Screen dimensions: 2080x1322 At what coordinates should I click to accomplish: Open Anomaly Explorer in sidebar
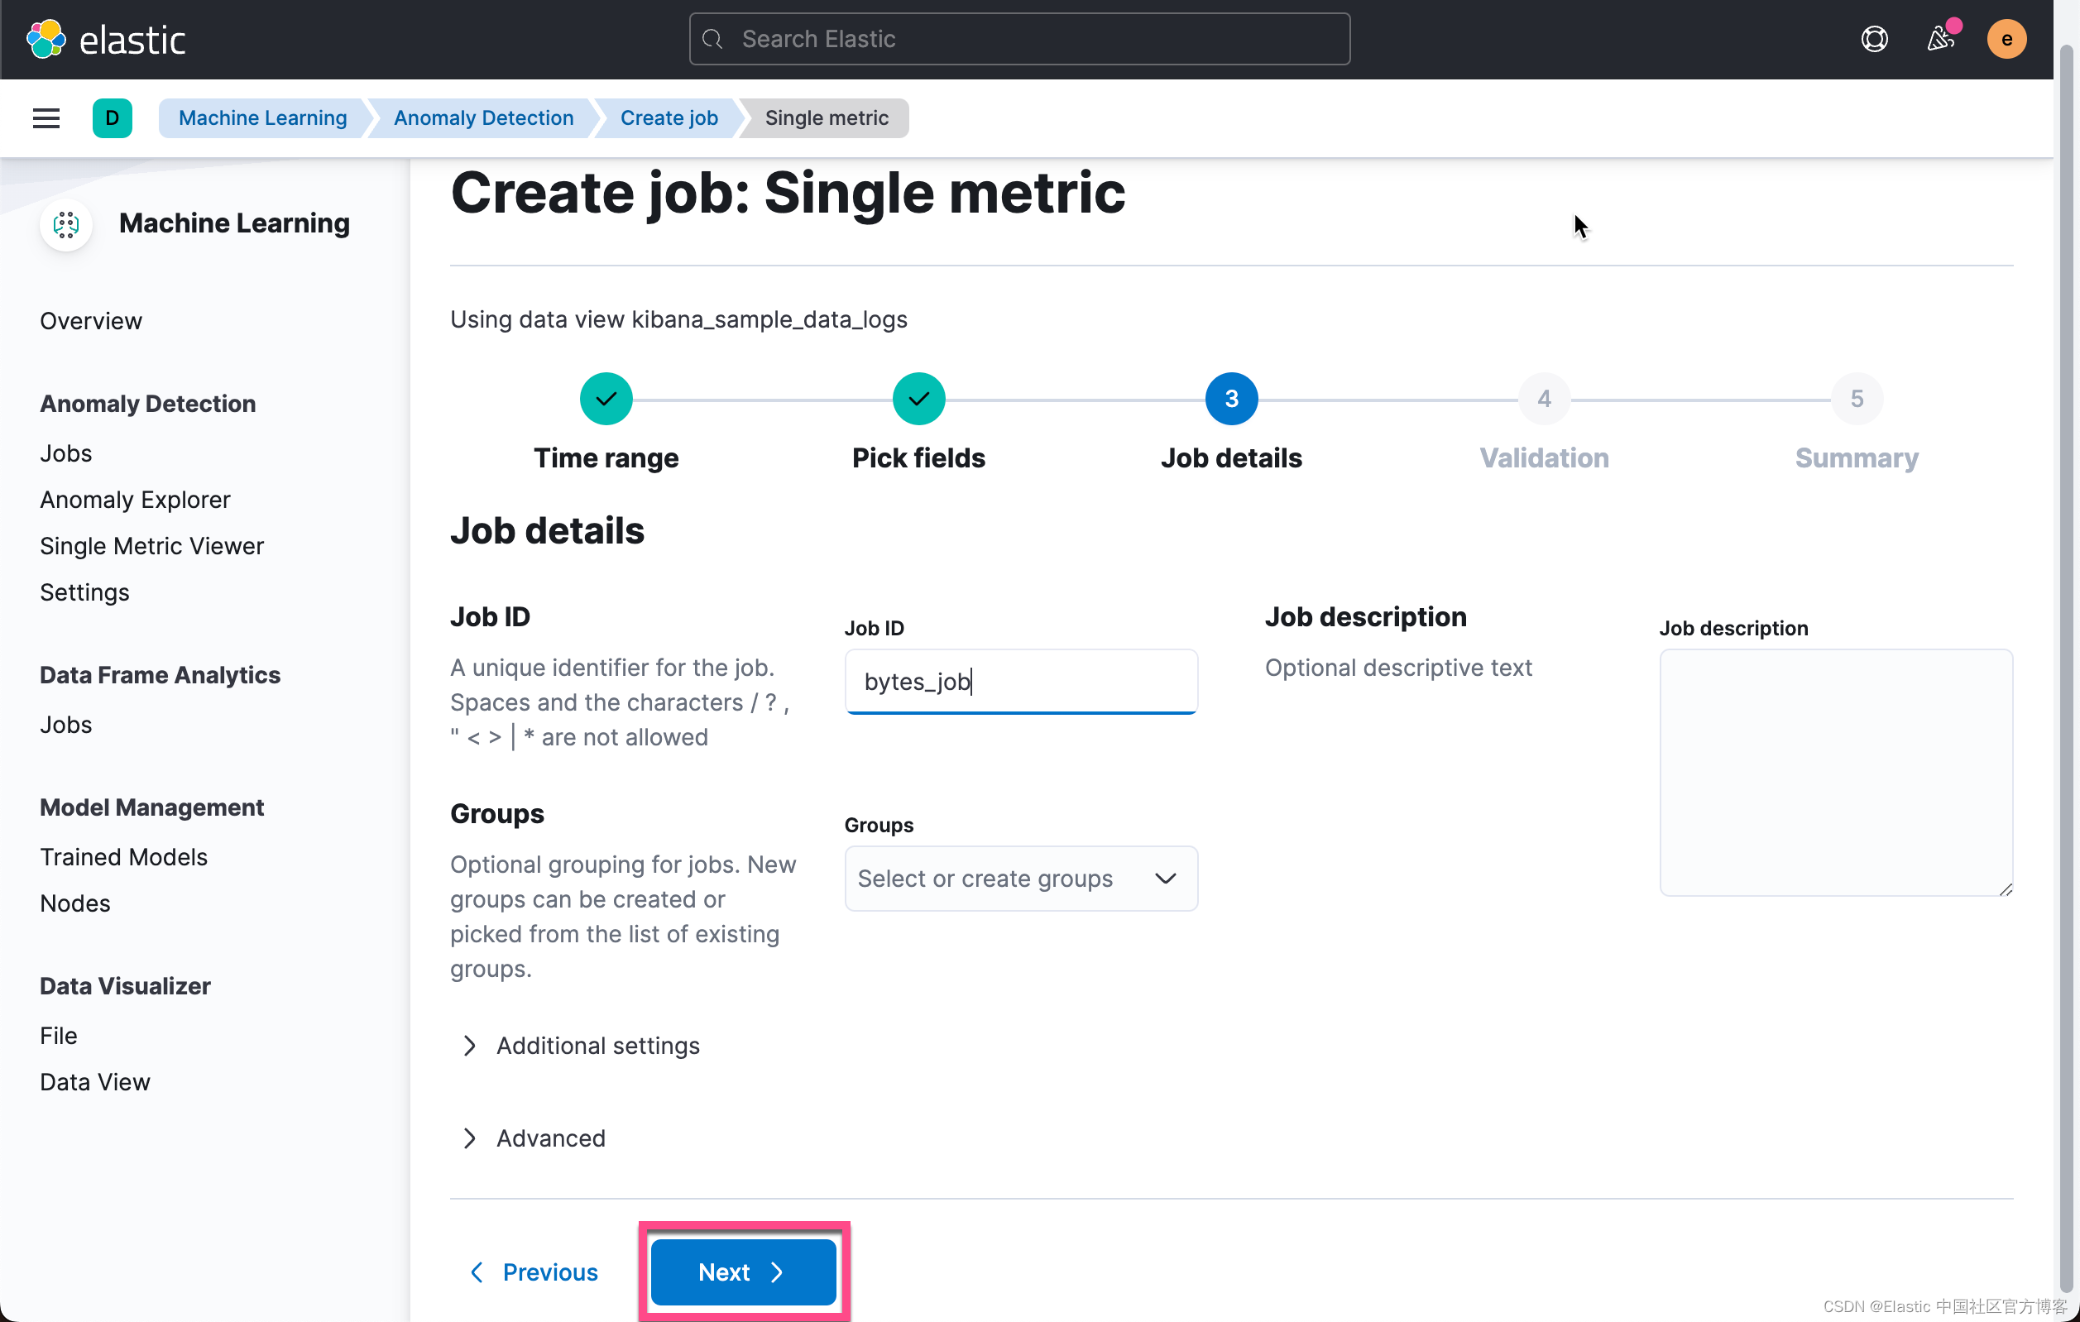click(x=135, y=499)
